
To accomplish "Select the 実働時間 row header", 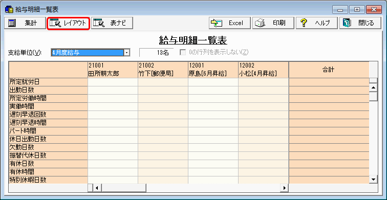I will pyautogui.click(x=48, y=106).
